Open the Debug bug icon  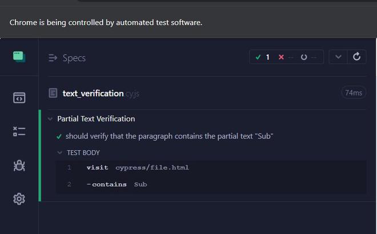[19, 166]
